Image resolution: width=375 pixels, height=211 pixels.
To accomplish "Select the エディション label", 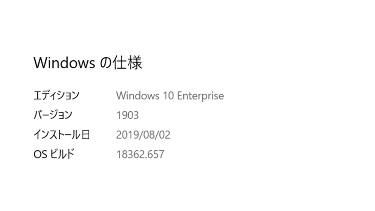I will (x=56, y=96).
